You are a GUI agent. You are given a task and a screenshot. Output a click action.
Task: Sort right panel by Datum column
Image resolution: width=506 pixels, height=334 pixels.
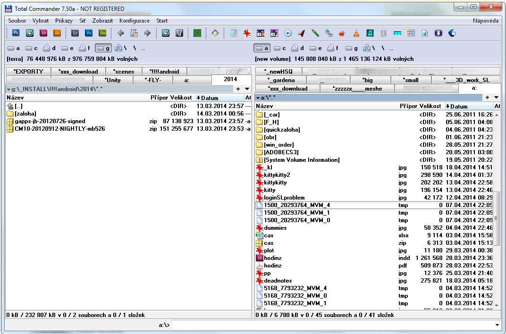point(469,106)
